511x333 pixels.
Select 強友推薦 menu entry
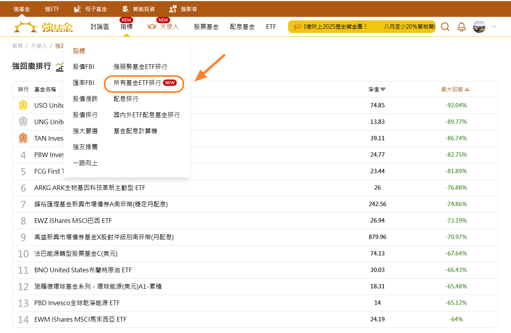pos(85,147)
